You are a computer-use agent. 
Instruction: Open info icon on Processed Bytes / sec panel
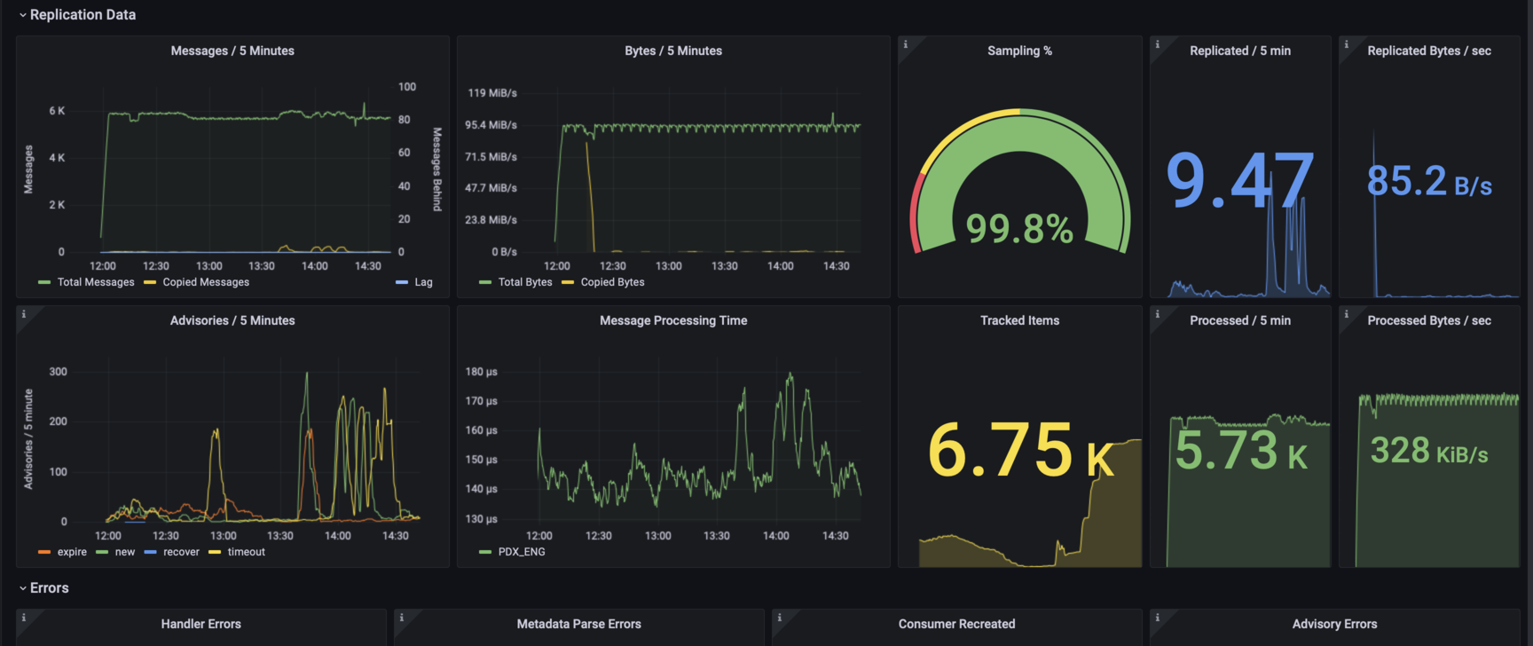tap(1346, 314)
